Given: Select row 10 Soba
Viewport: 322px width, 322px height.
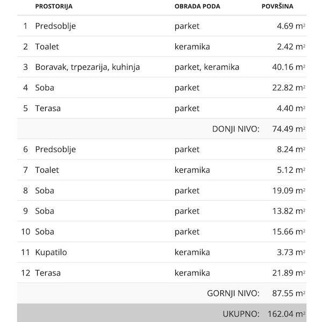Looking at the screenshot, I should tap(162, 232).
